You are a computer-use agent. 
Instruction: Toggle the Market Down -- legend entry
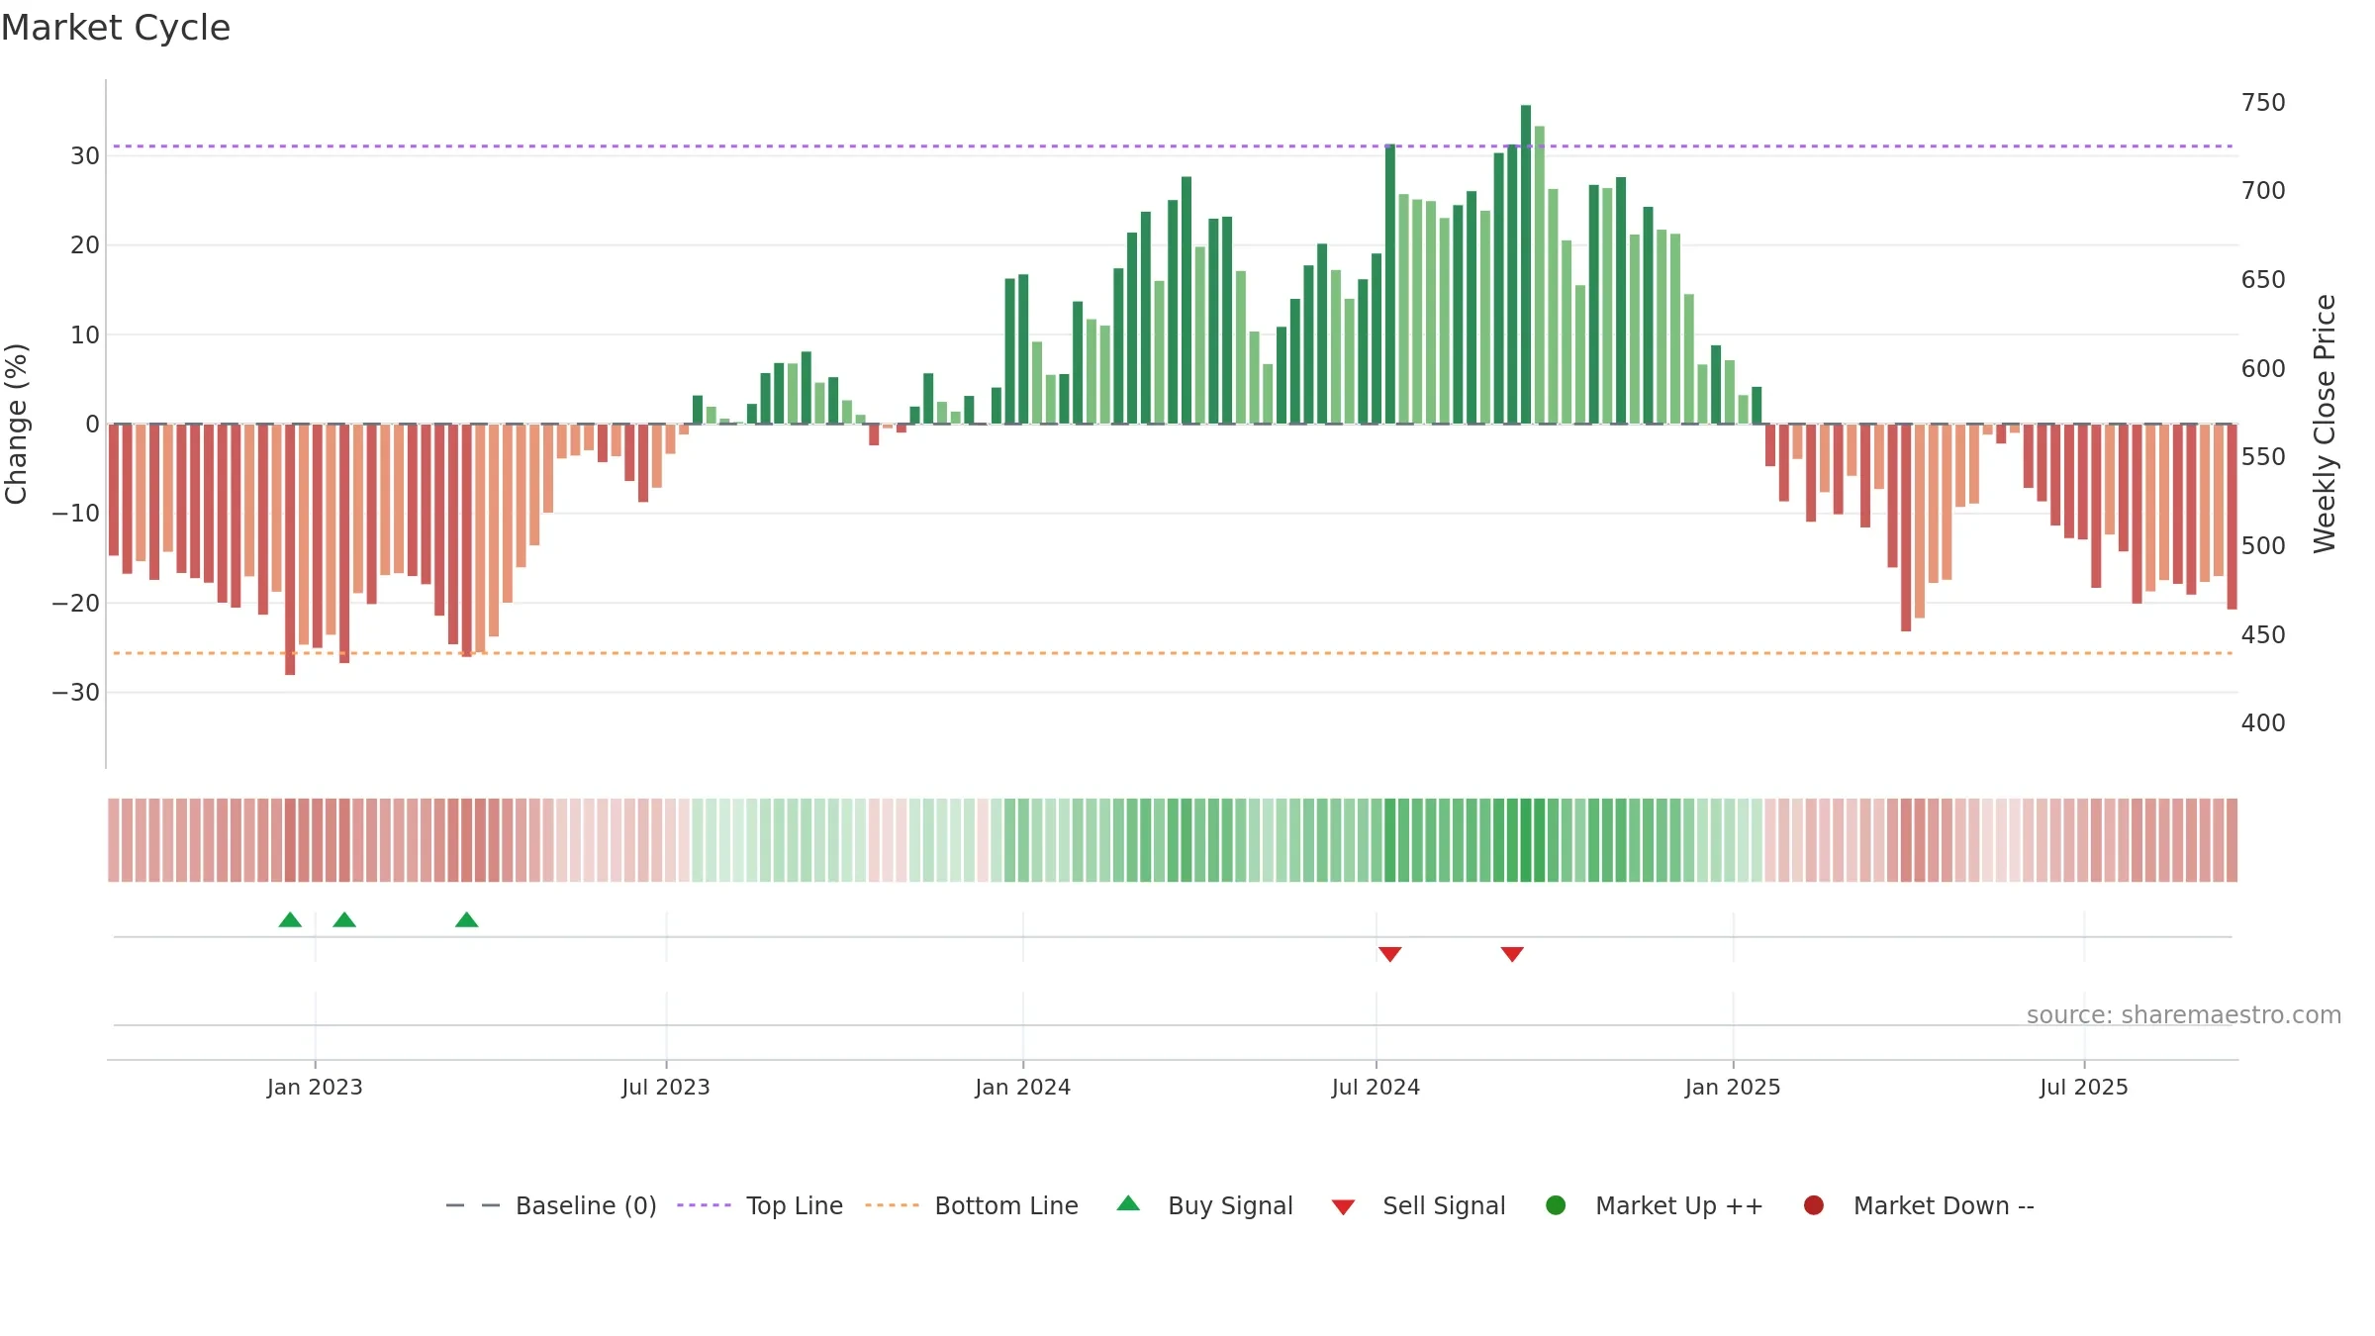pyautogui.click(x=1918, y=1205)
